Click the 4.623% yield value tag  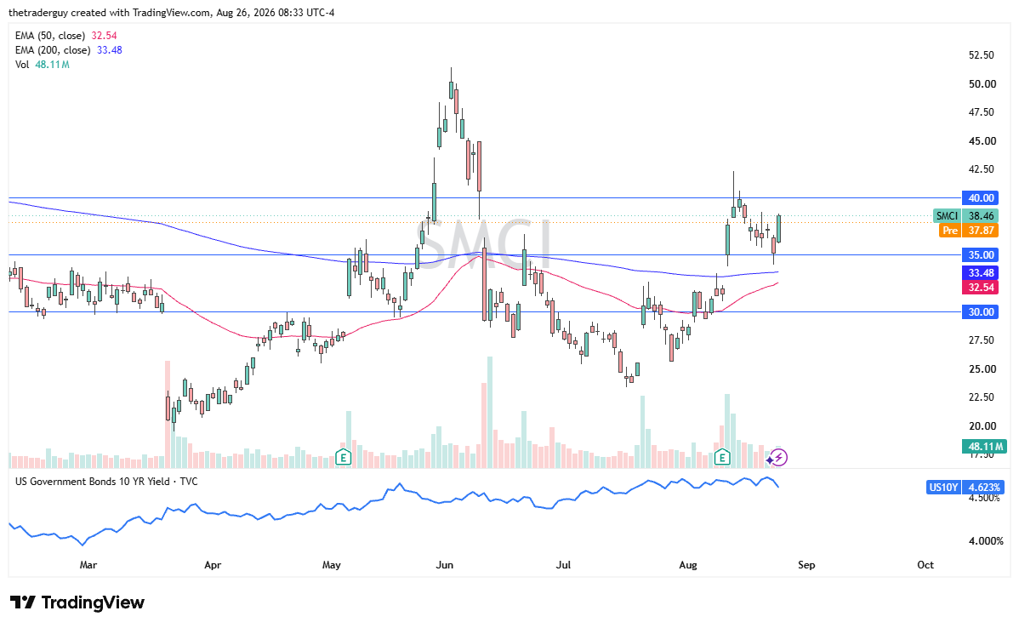(x=985, y=487)
